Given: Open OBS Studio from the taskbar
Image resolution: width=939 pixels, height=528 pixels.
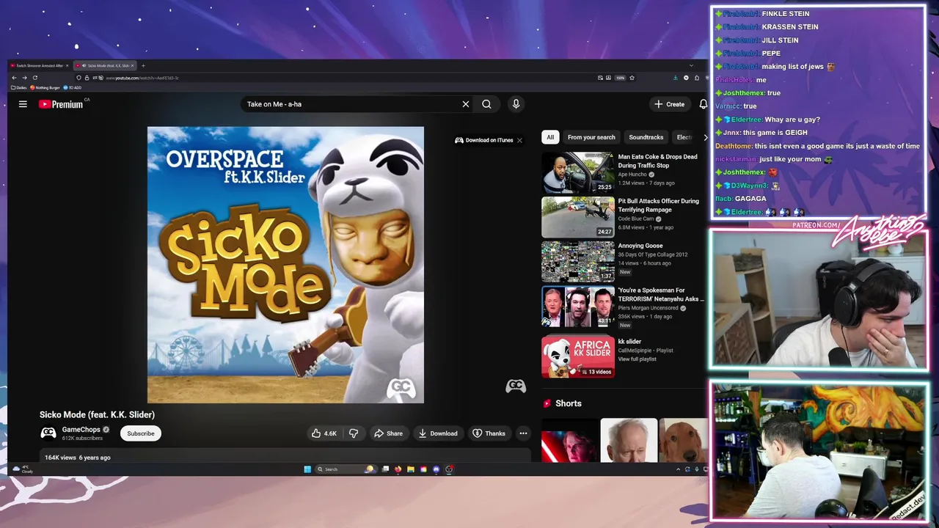Looking at the screenshot, I should click(x=449, y=469).
